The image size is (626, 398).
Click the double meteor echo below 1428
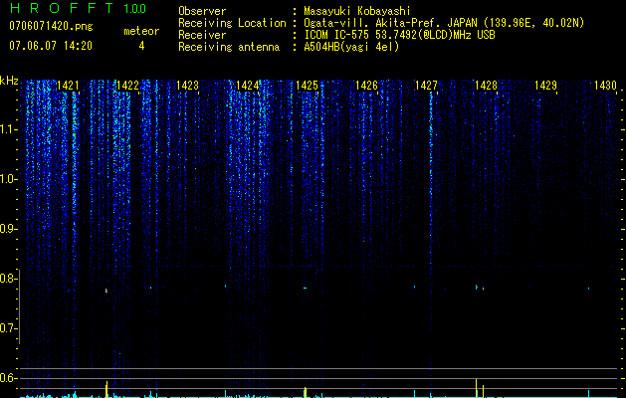[480, 288]
